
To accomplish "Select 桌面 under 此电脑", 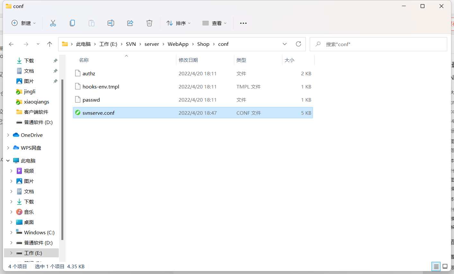I will coord(29,222).
